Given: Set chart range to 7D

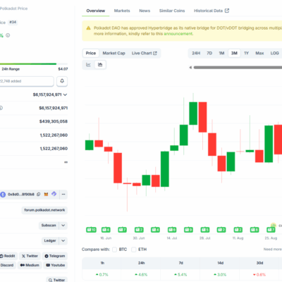Looking at the screenshot, I should (209, 53).
